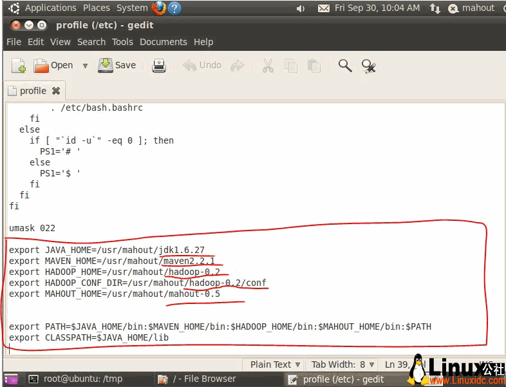506x387 pixels.
Task: Close the gedit window
Action: coord(16,25)
